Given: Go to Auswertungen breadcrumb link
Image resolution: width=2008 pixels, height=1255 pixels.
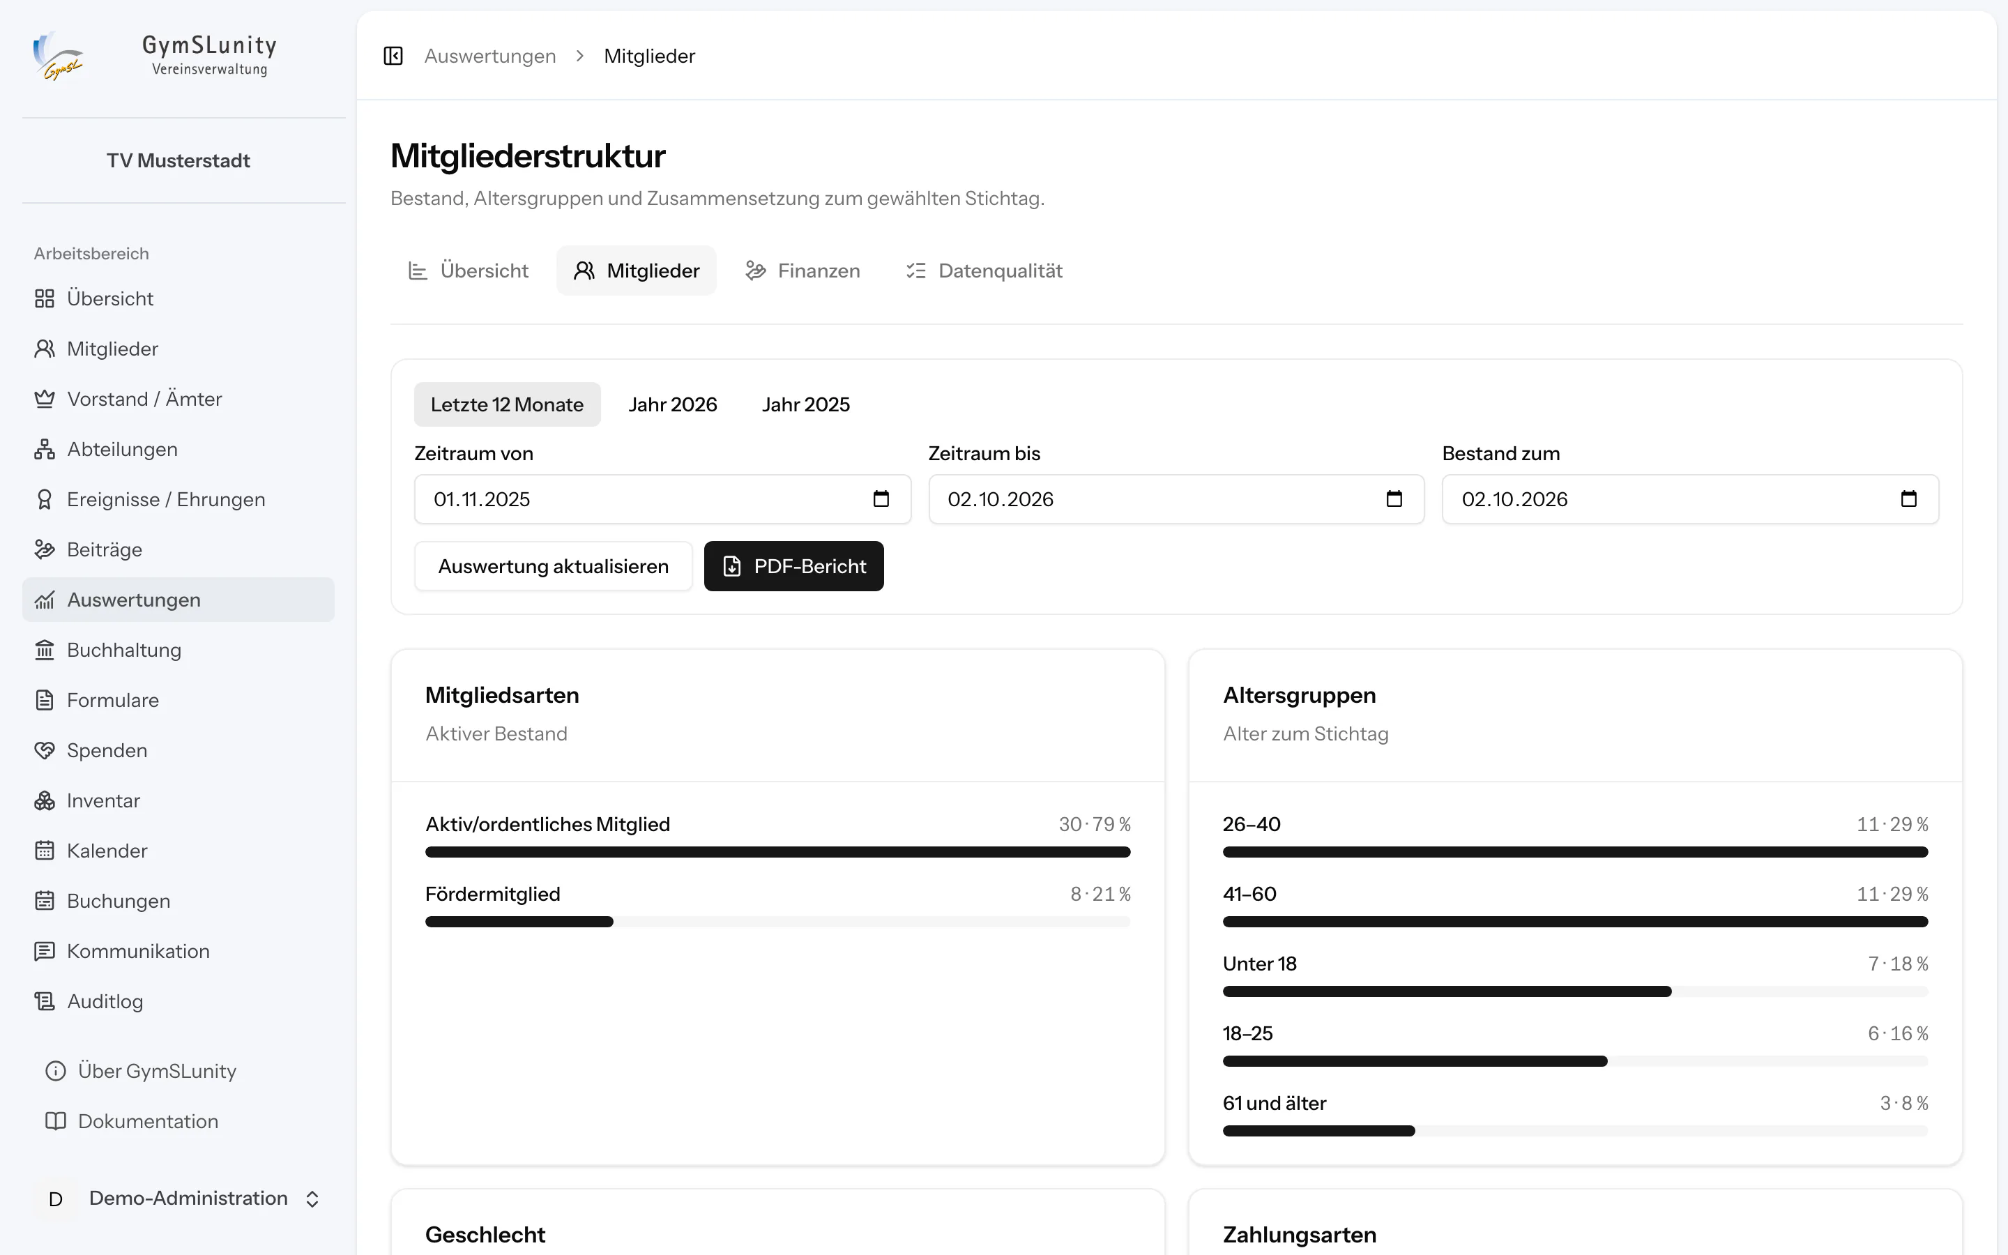Looking at the screenshot, I should point(490,56).
